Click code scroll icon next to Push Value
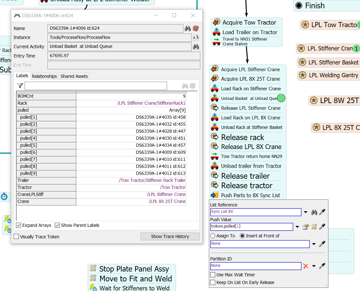 (314, 227)
